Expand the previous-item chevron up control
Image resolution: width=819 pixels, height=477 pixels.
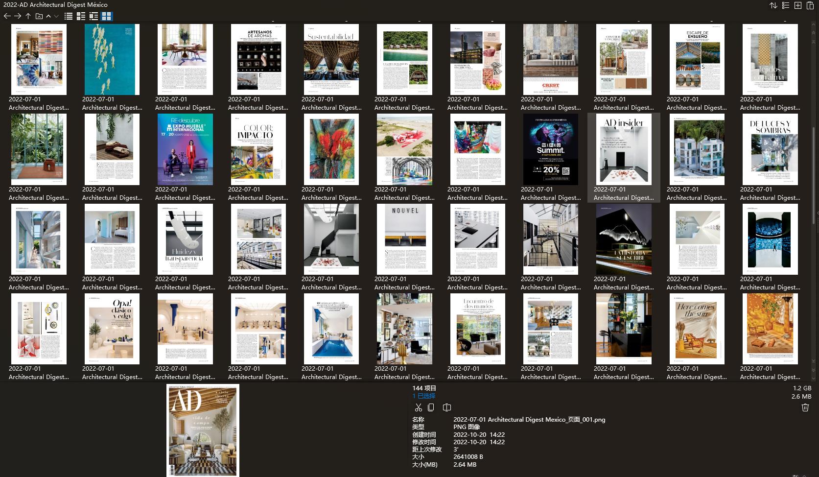(x=48, y=16)
